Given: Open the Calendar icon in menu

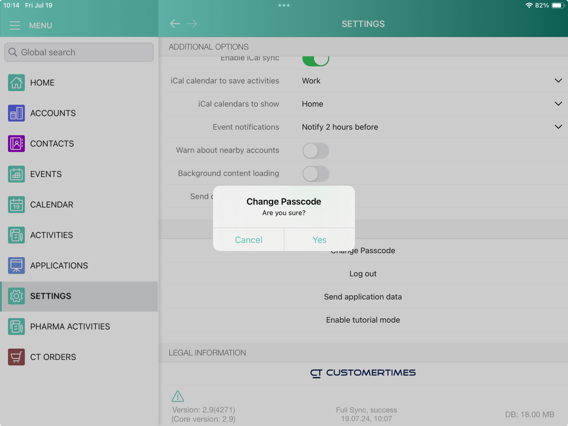Looking at the screenshot, I should (x=16, y=205).
